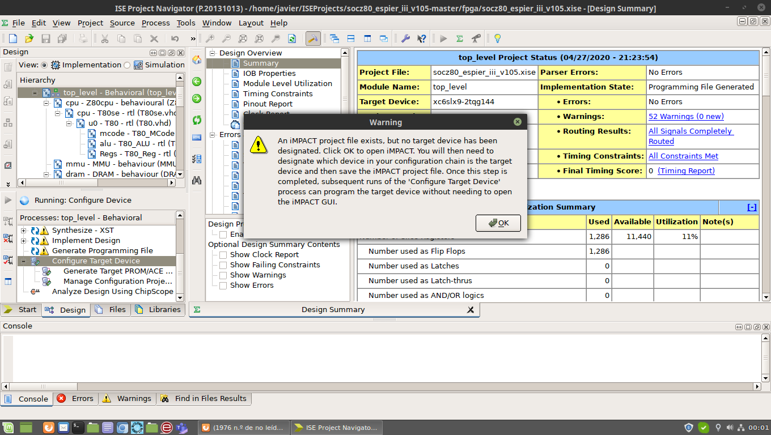This screenshot has height=435, width=771.
Task: Open a project using the folder icon
Action: (29, 39)
